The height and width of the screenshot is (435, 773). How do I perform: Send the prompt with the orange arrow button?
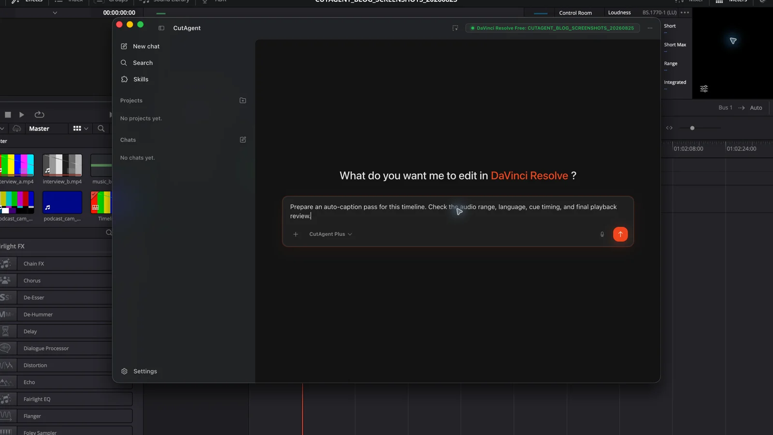pyautogui.click(x=620, y=234)
